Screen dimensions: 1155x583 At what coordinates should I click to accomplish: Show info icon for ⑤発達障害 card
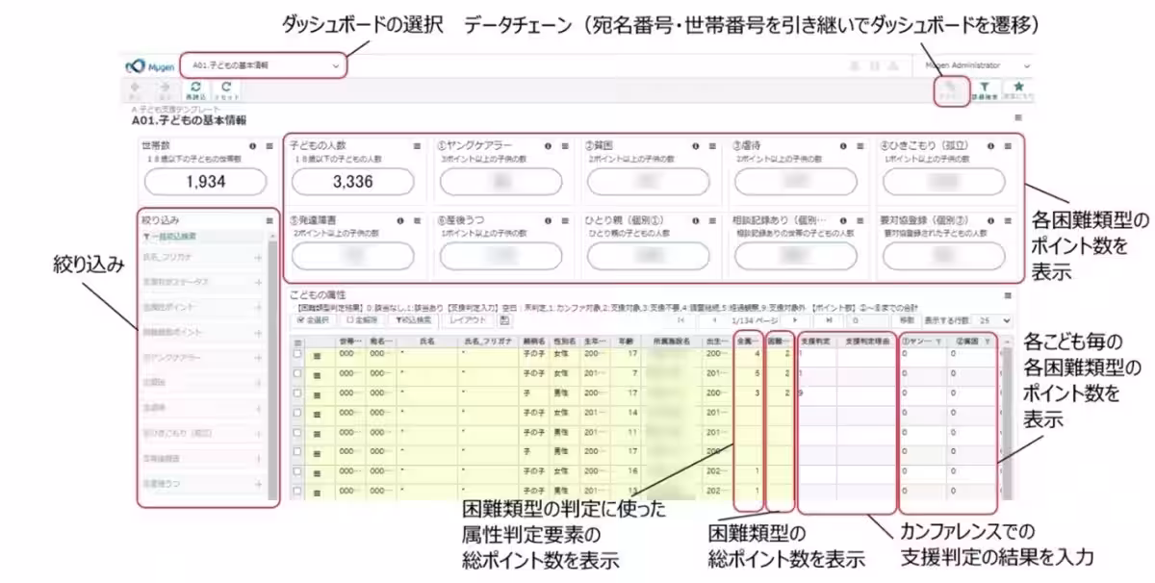tap(400, 219)
